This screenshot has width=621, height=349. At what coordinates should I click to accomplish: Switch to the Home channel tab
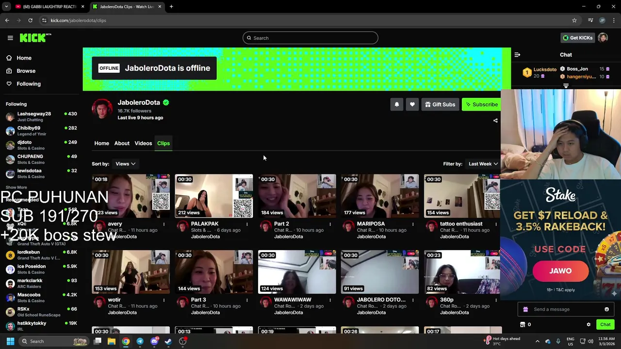click(101, 143)
